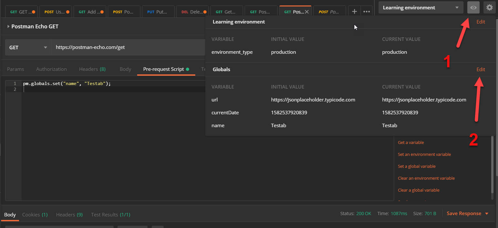Insert the 'Get a variable' snippet
Image resolution: width=498 pixels, height=228 pixels.
pyautogui.click(x=411, y=142)
